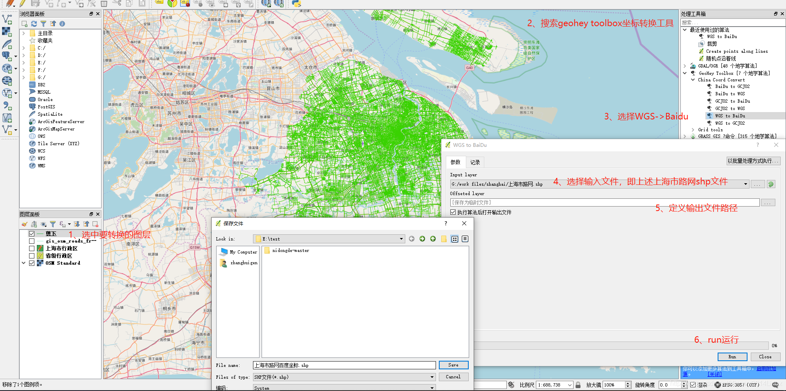Click messages log speech bubble in status bar

click(x=775, y=385)
